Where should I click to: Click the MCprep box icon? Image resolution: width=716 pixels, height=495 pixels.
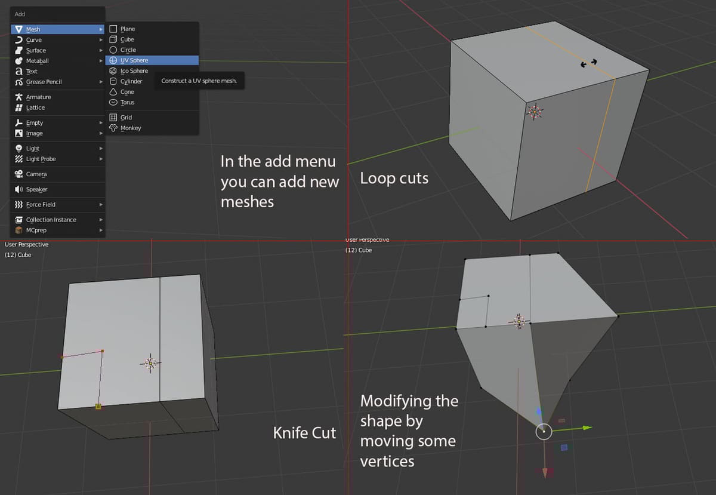click(20, 230)
